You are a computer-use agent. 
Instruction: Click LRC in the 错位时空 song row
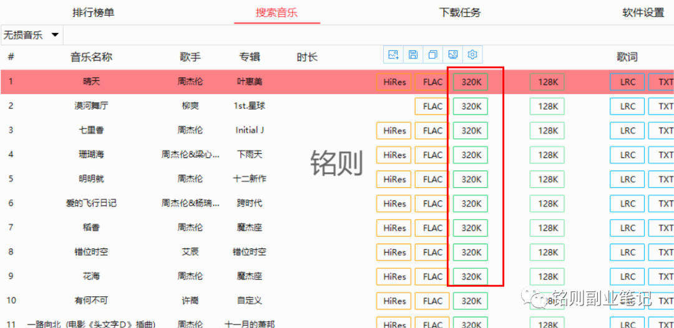click(627, 252)
